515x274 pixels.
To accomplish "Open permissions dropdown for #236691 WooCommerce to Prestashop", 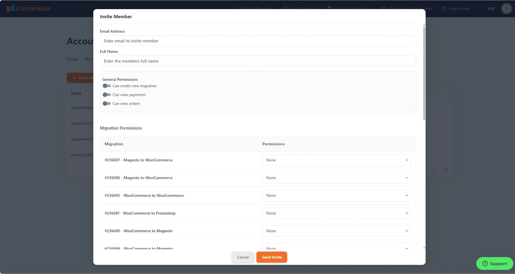I will pyautogui.click(x=336, y=213).
